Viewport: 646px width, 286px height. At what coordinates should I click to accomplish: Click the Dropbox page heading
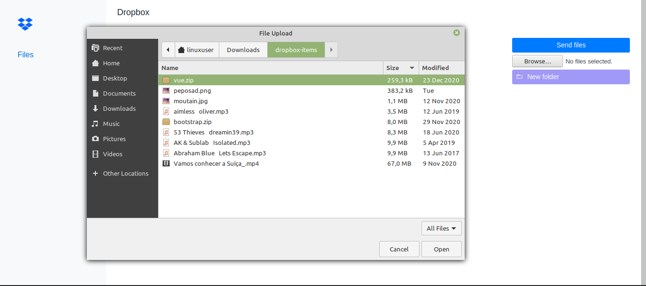point(133,12)
